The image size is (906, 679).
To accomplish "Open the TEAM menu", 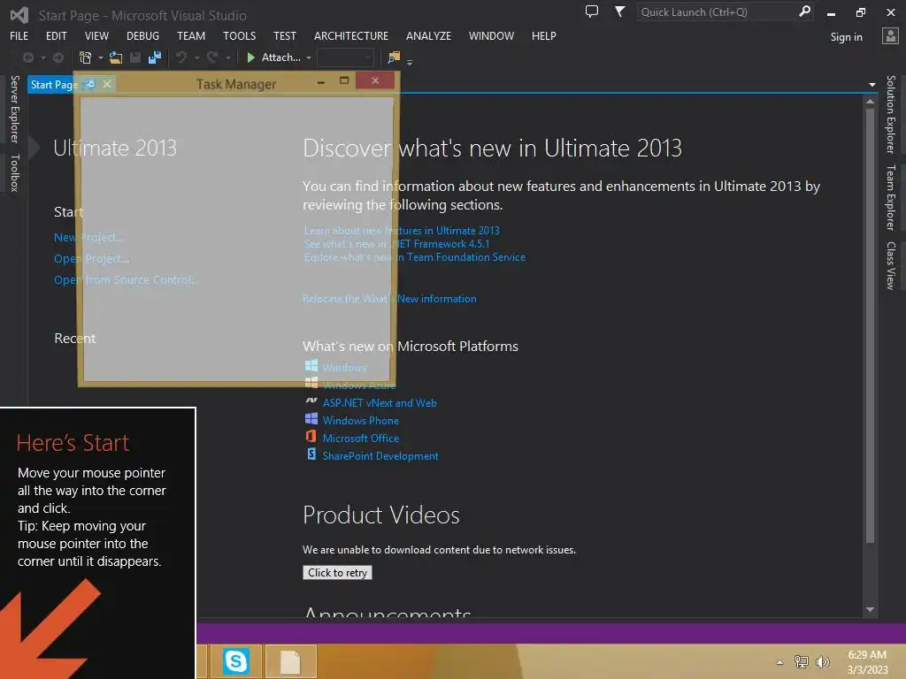I will [x=191, y=35].
